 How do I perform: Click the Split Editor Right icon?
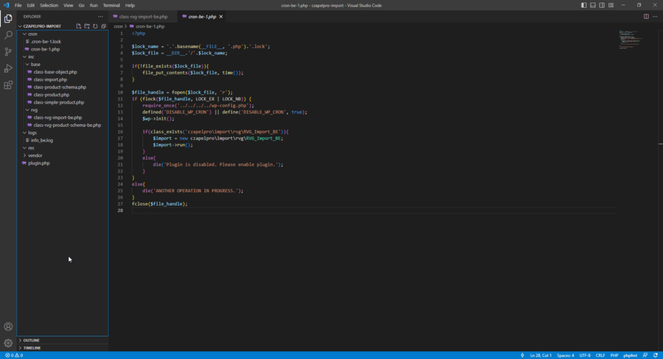tap(646, 16)
